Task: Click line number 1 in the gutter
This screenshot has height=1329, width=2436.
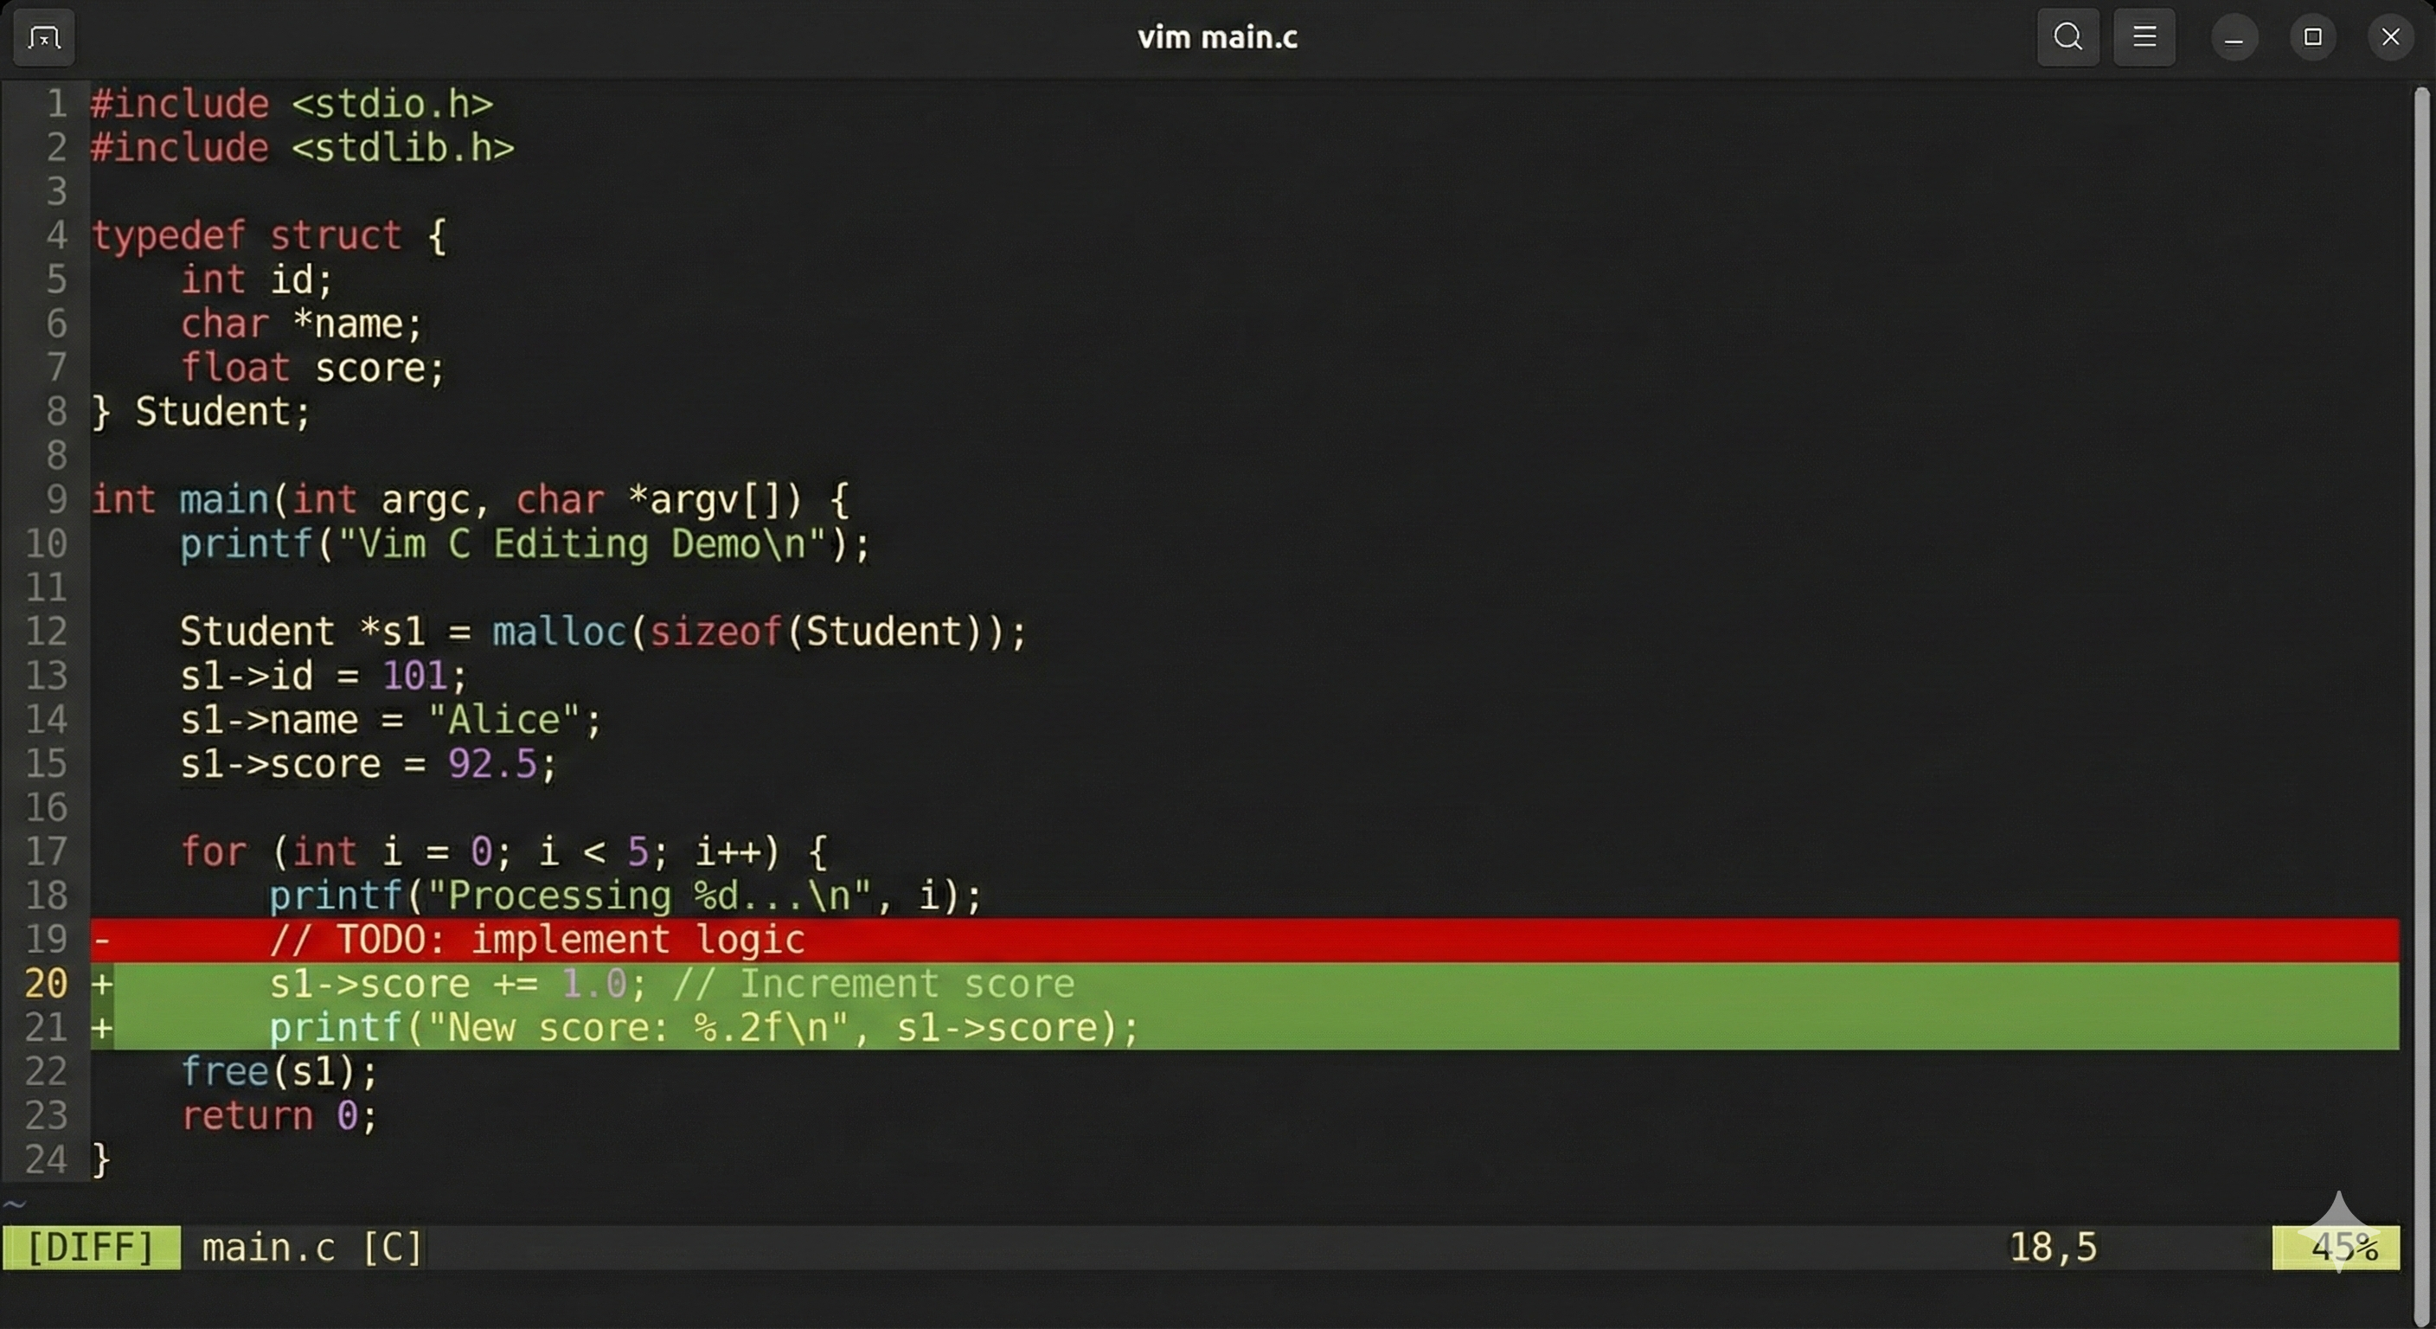Action: click(x=55, y=103)
